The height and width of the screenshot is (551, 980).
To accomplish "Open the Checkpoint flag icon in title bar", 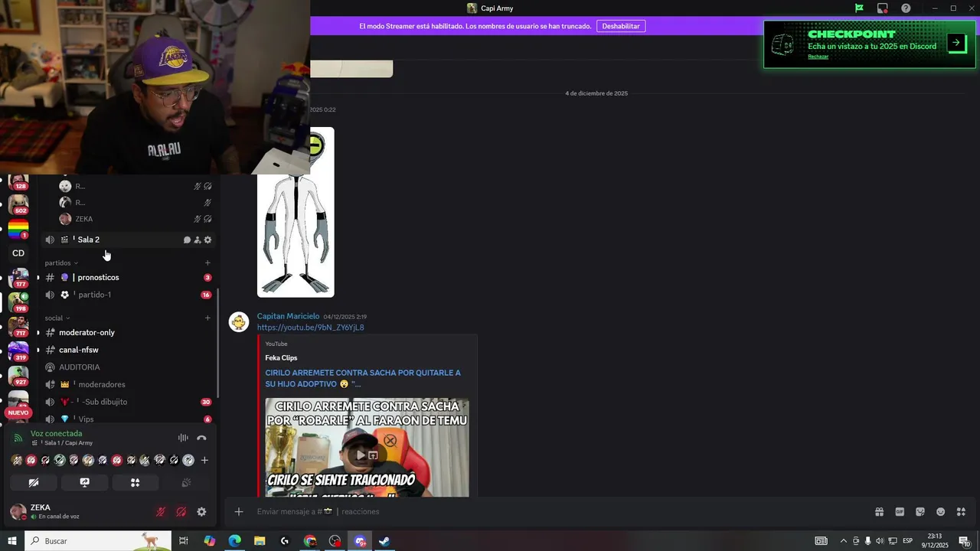I will point(859,8).
